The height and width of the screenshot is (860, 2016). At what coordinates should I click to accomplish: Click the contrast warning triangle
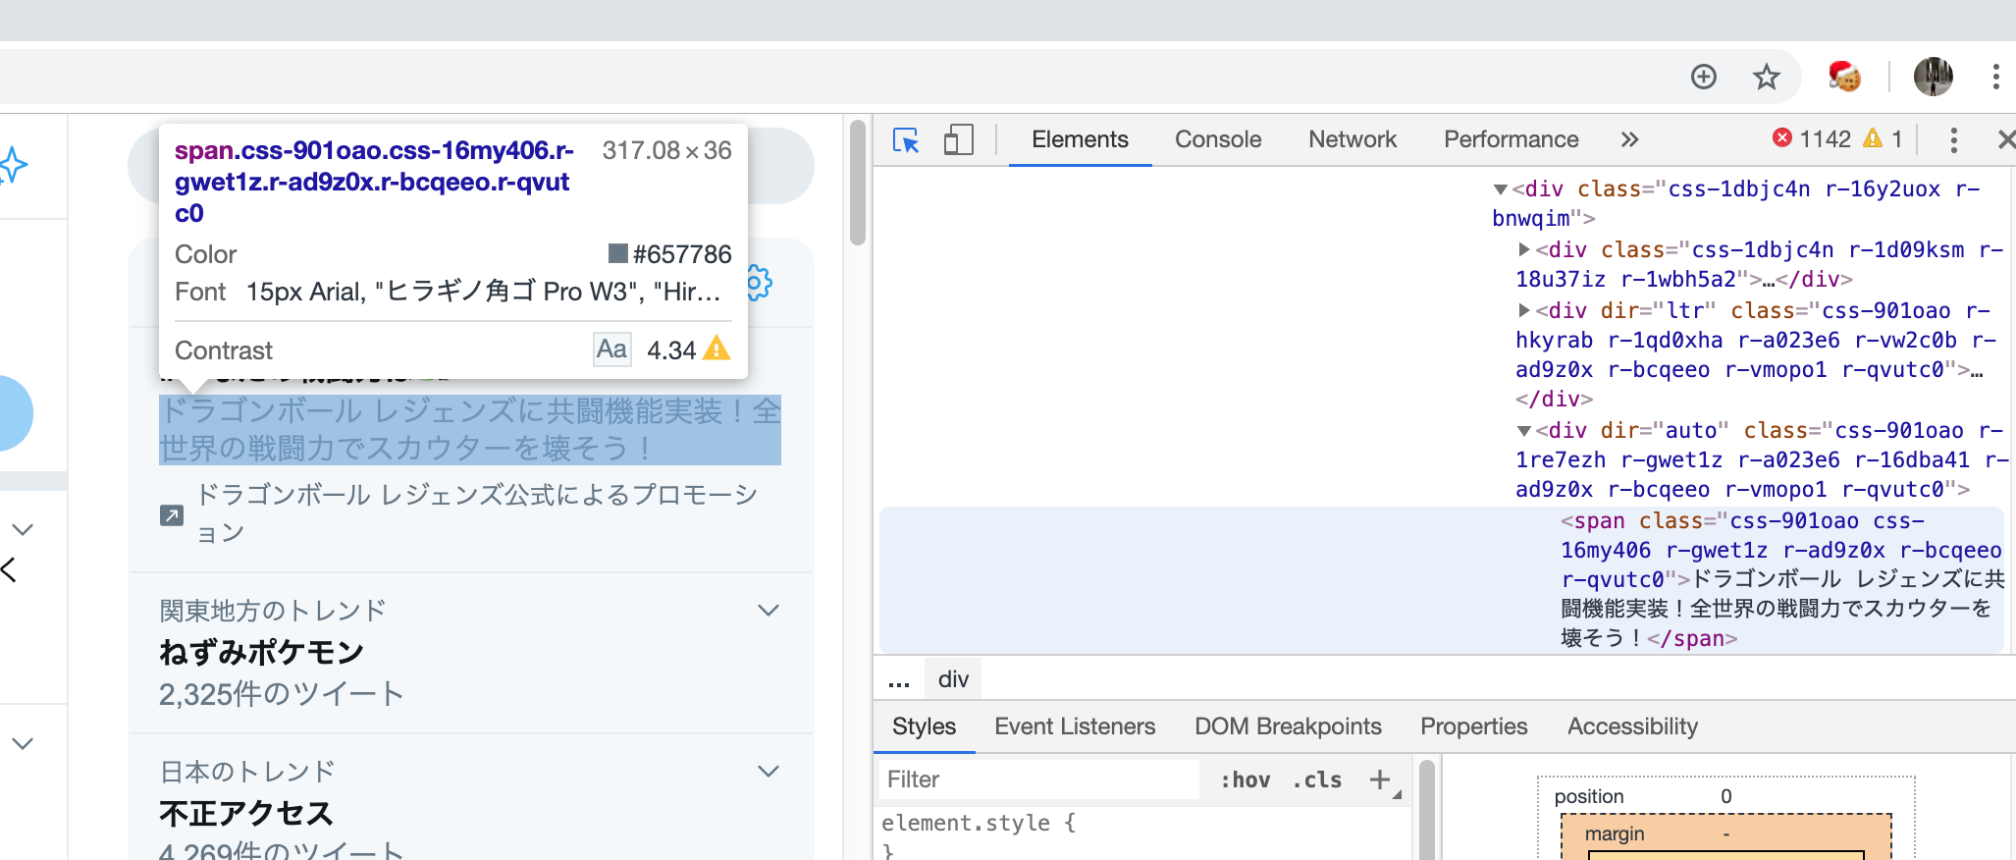[716, 349]
